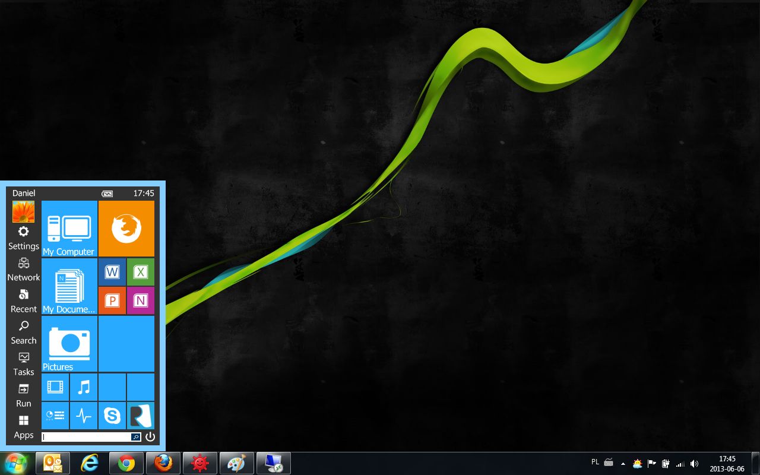Image resolution: width=760 pixels, height=475 pixels.
Task: Click the Windows Start orb
Action: [x=15, y=463]
